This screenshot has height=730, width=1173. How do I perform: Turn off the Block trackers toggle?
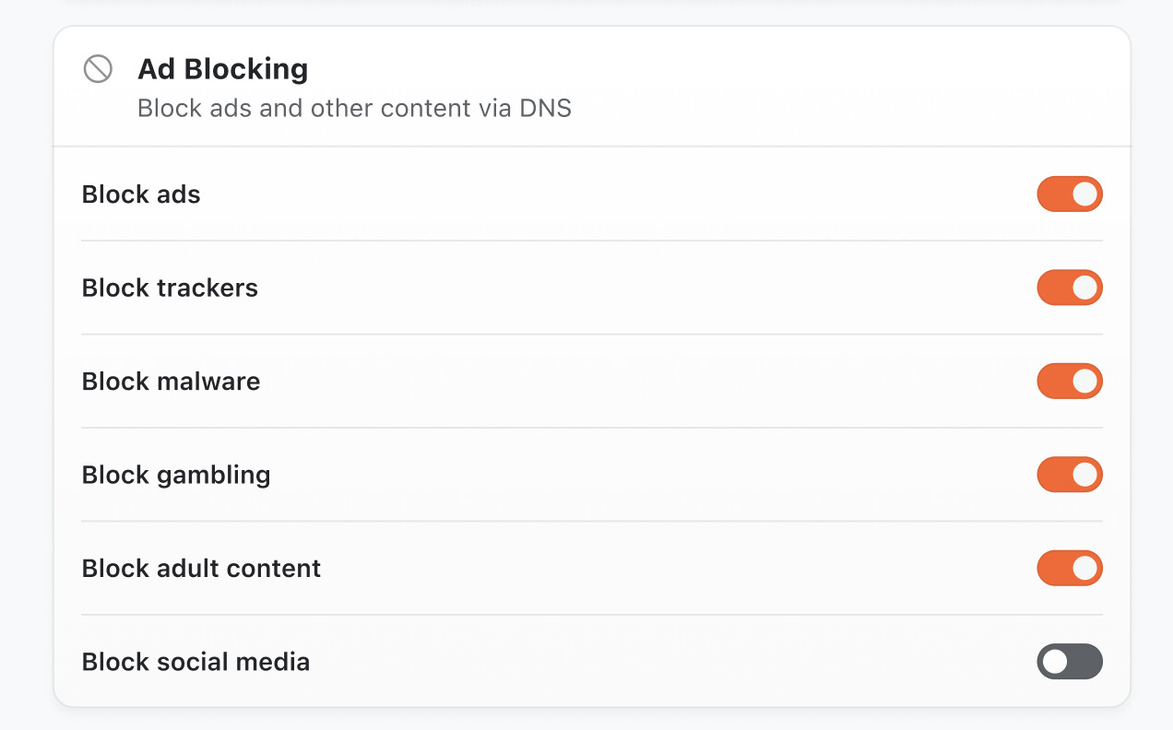tap(1069, 288)
